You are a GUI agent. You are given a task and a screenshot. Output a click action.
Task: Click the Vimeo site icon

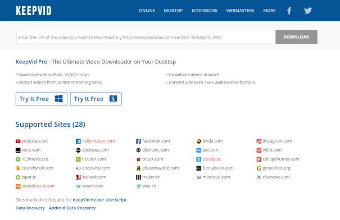pyautogui.click(x=78, y=186)
